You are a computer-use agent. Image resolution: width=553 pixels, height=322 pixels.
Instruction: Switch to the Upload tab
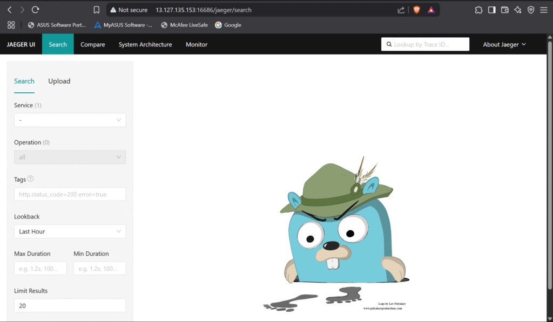[x=59, y=81]
